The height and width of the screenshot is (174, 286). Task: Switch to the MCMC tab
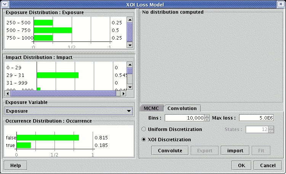pos(151,108)
